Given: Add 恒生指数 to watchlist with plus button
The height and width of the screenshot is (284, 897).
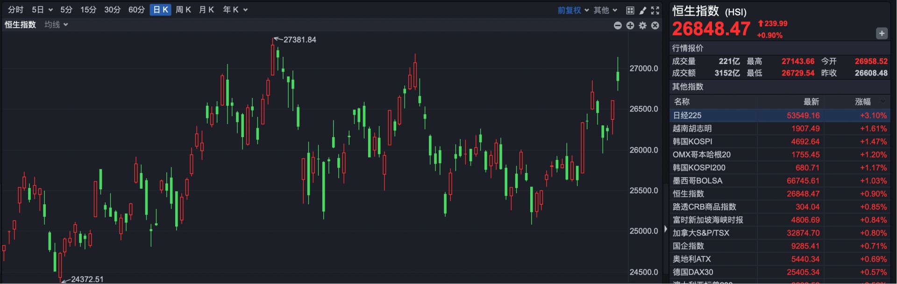Looking at the screenshot, I should point(882,33).
